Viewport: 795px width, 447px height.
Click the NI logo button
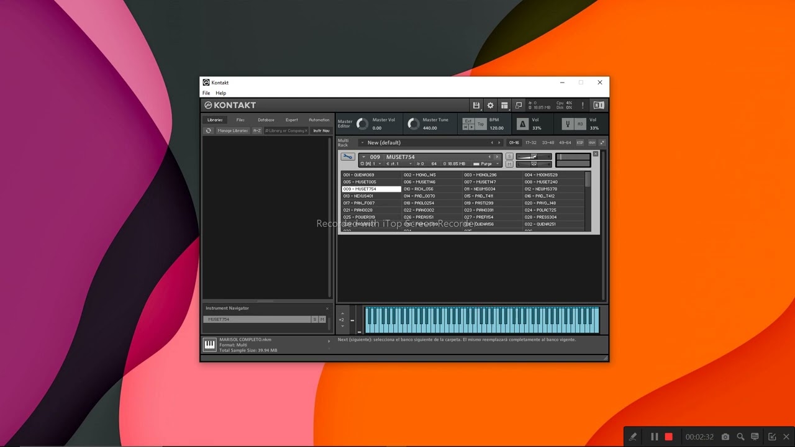(x=599, y=106)
